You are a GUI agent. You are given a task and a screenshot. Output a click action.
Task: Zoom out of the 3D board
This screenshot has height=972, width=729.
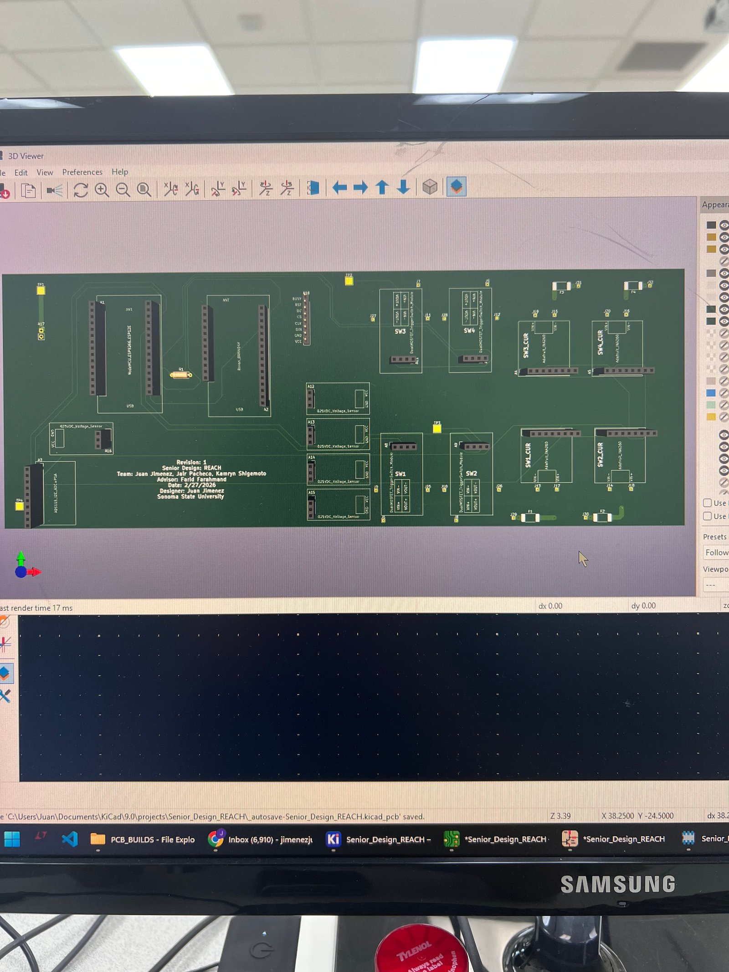[123, 190]
